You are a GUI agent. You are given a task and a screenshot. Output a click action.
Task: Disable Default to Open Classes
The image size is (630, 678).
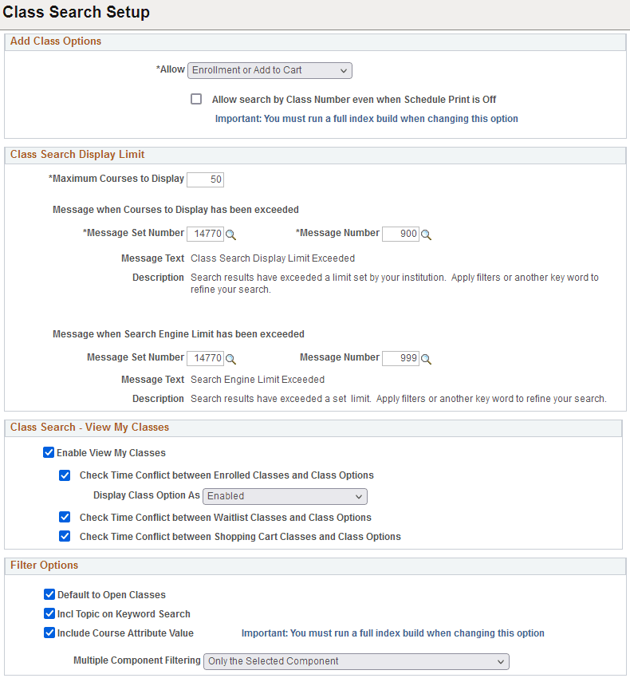[49, 594]
